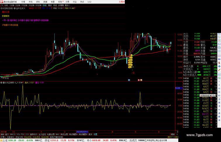Click the 2022/02/21 date marker on timeline
Screen dimensions: 221x142
pyautogui.click(x=82, y=132)
